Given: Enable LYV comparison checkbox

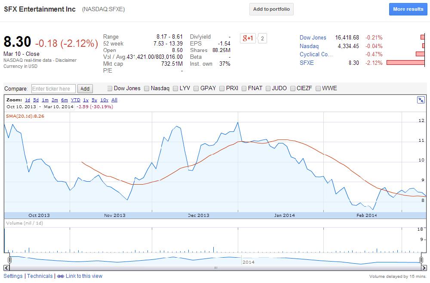Looking at the screenshot, I should click(x=175, y=88).
